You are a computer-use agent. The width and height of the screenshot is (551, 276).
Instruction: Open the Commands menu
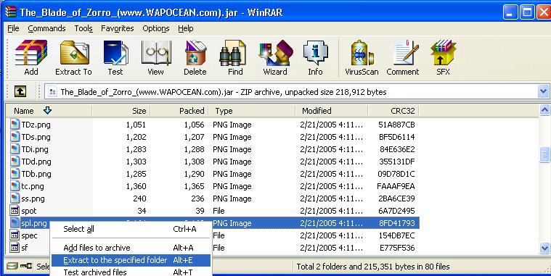(x=46, y=28)
